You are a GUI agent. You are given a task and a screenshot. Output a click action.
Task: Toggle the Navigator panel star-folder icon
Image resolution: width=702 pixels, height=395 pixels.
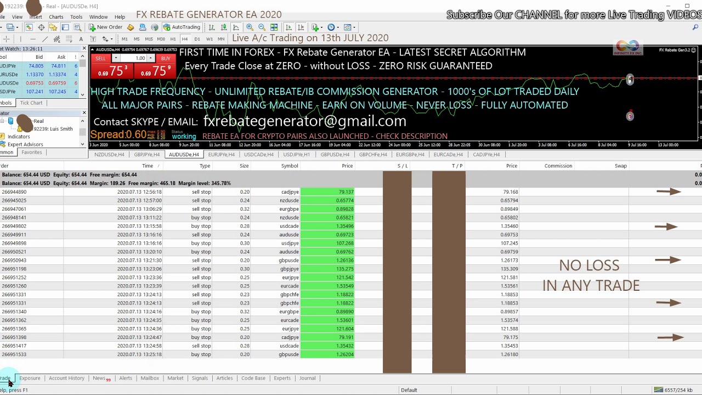pyautogui.click(x=53, y=27)
